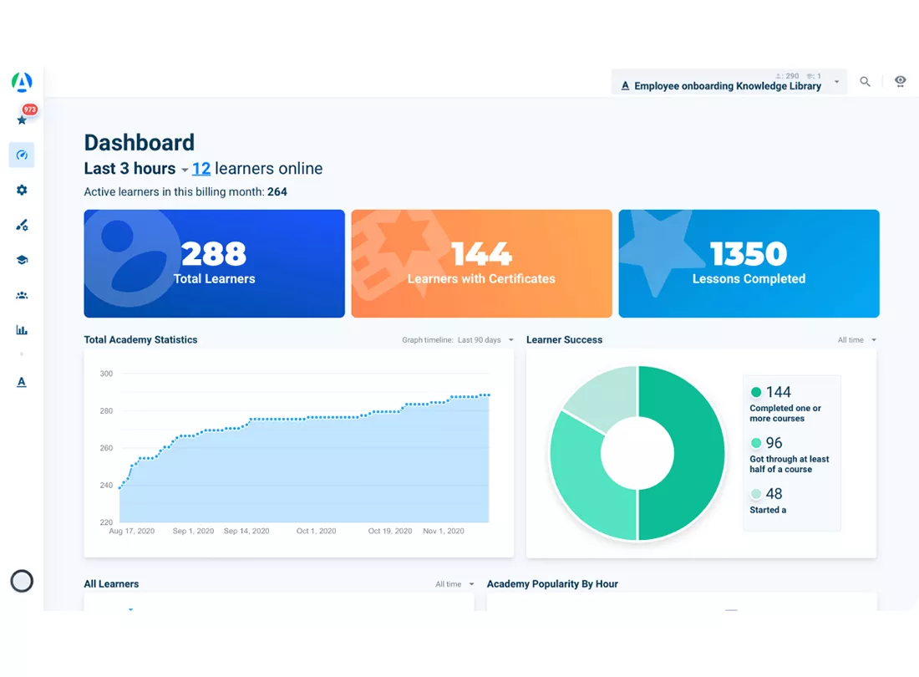Open the reports bar chart sidebar icon

pos(22,330)
